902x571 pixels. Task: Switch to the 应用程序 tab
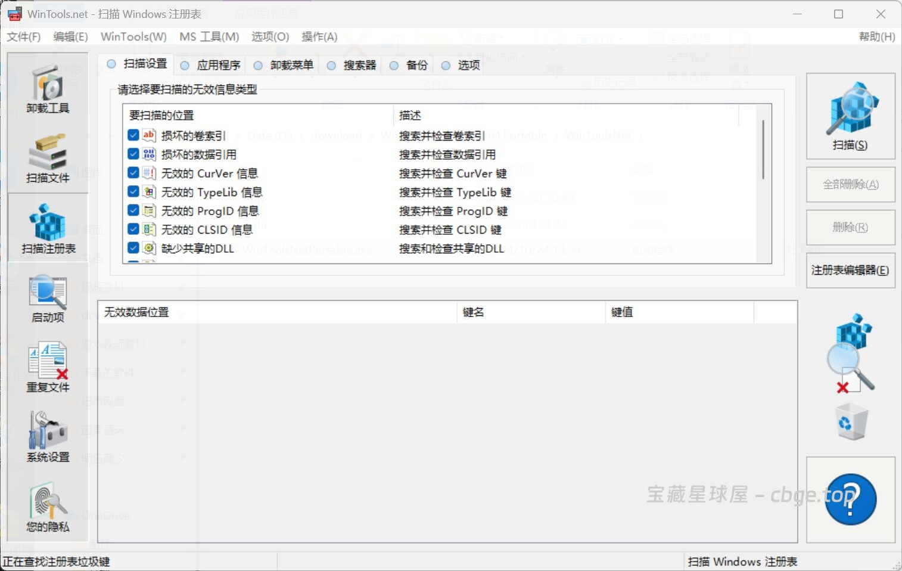(210, 65)
